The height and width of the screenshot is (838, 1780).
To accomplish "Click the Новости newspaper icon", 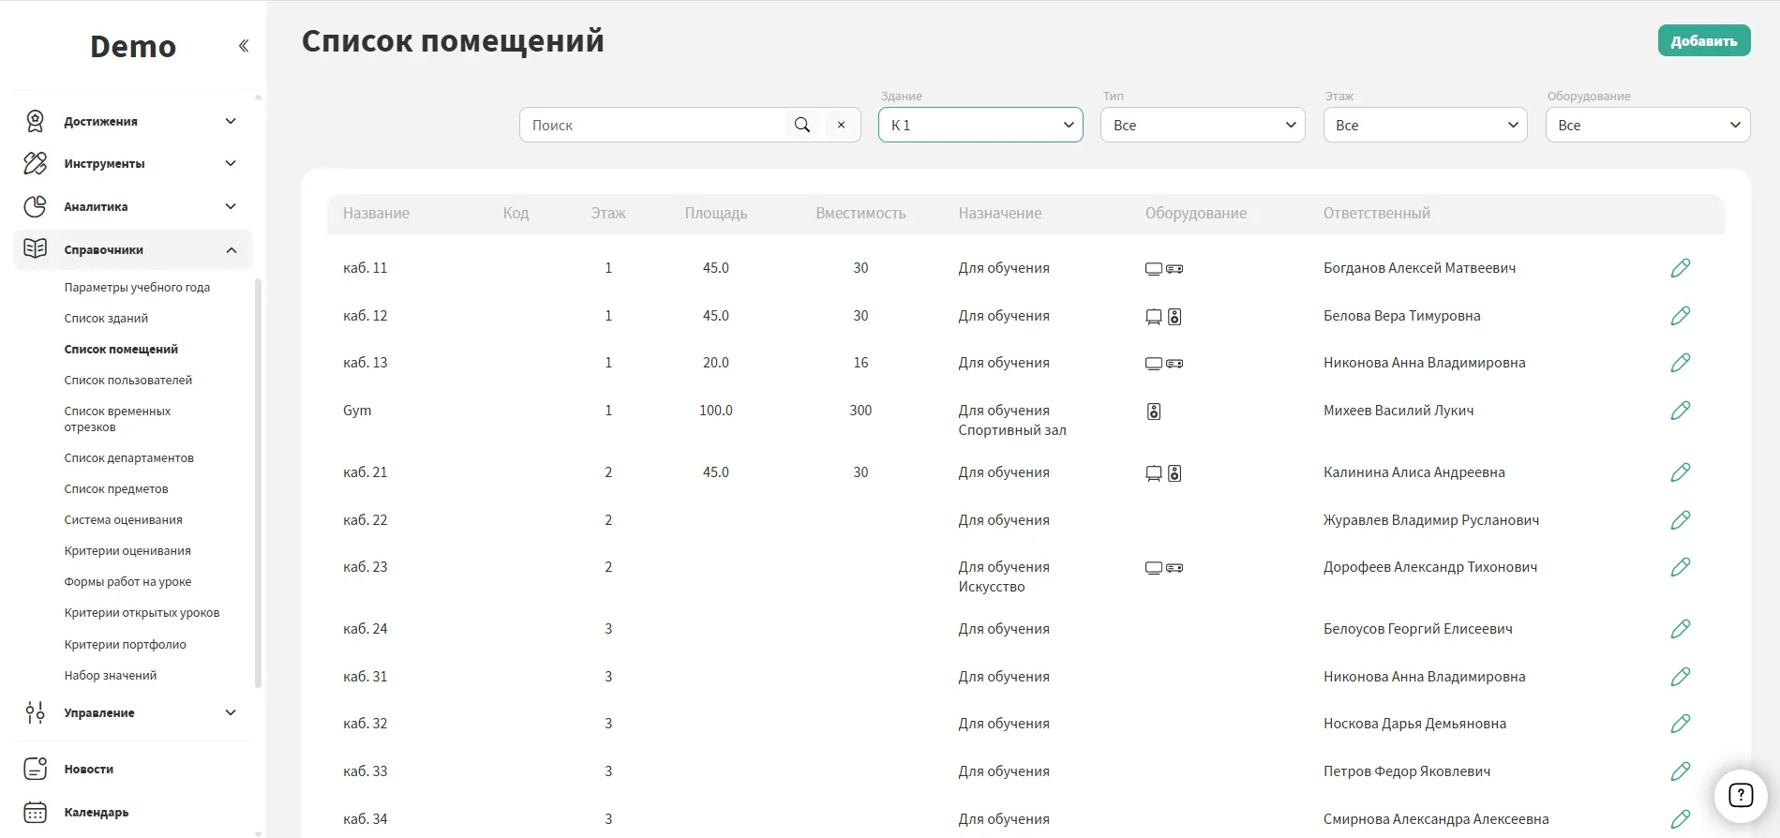I will pyautogui.click(x=36, y=769).
